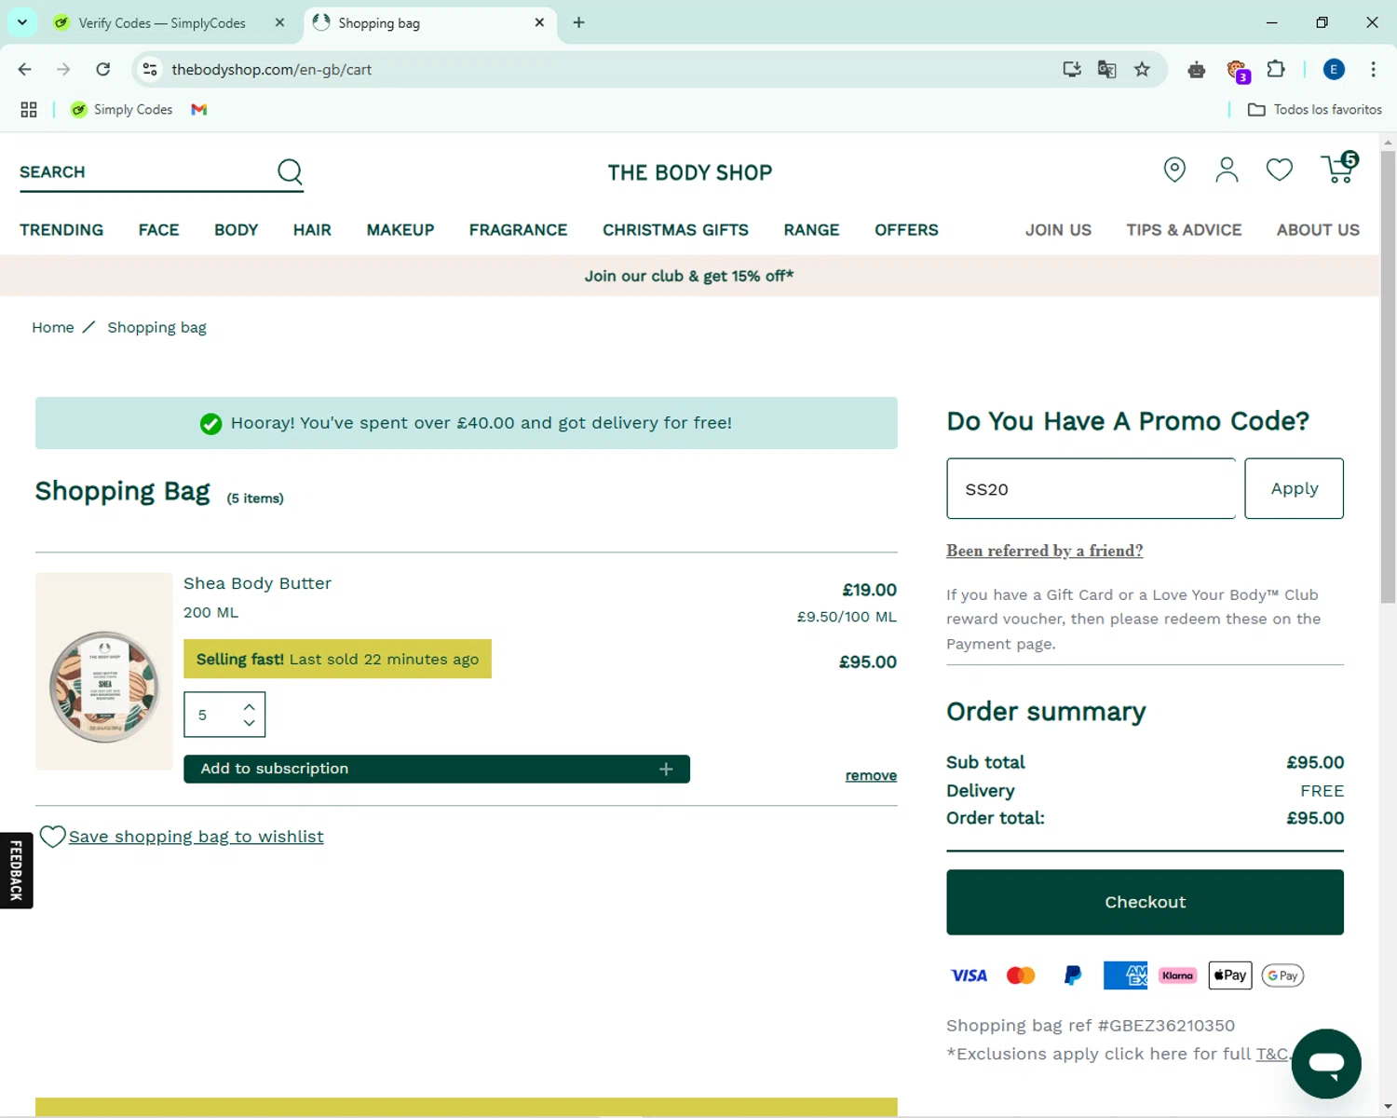The image size is (1397, 1118).
Task: Click the Apply promo code button
Action: [1294, 488]
